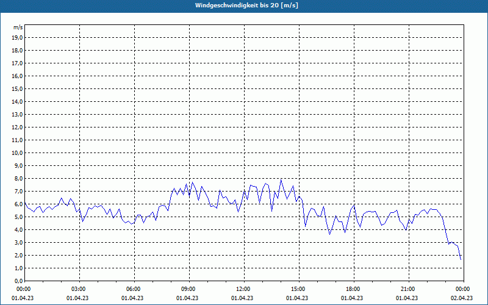
Task: Select the '17,0' y-axis label
Action: click(x=16, y=63)
